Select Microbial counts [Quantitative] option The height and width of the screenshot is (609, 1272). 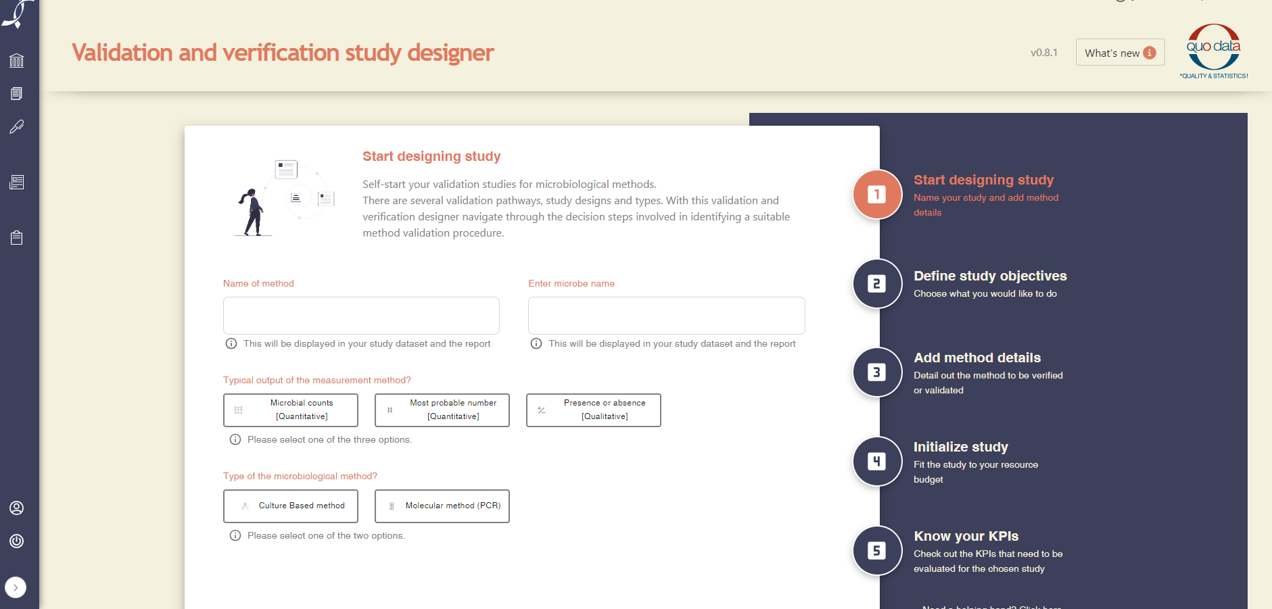(291, 410)
